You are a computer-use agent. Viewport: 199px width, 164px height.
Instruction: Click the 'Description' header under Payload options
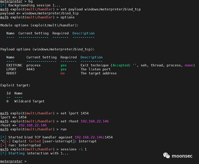91,57
